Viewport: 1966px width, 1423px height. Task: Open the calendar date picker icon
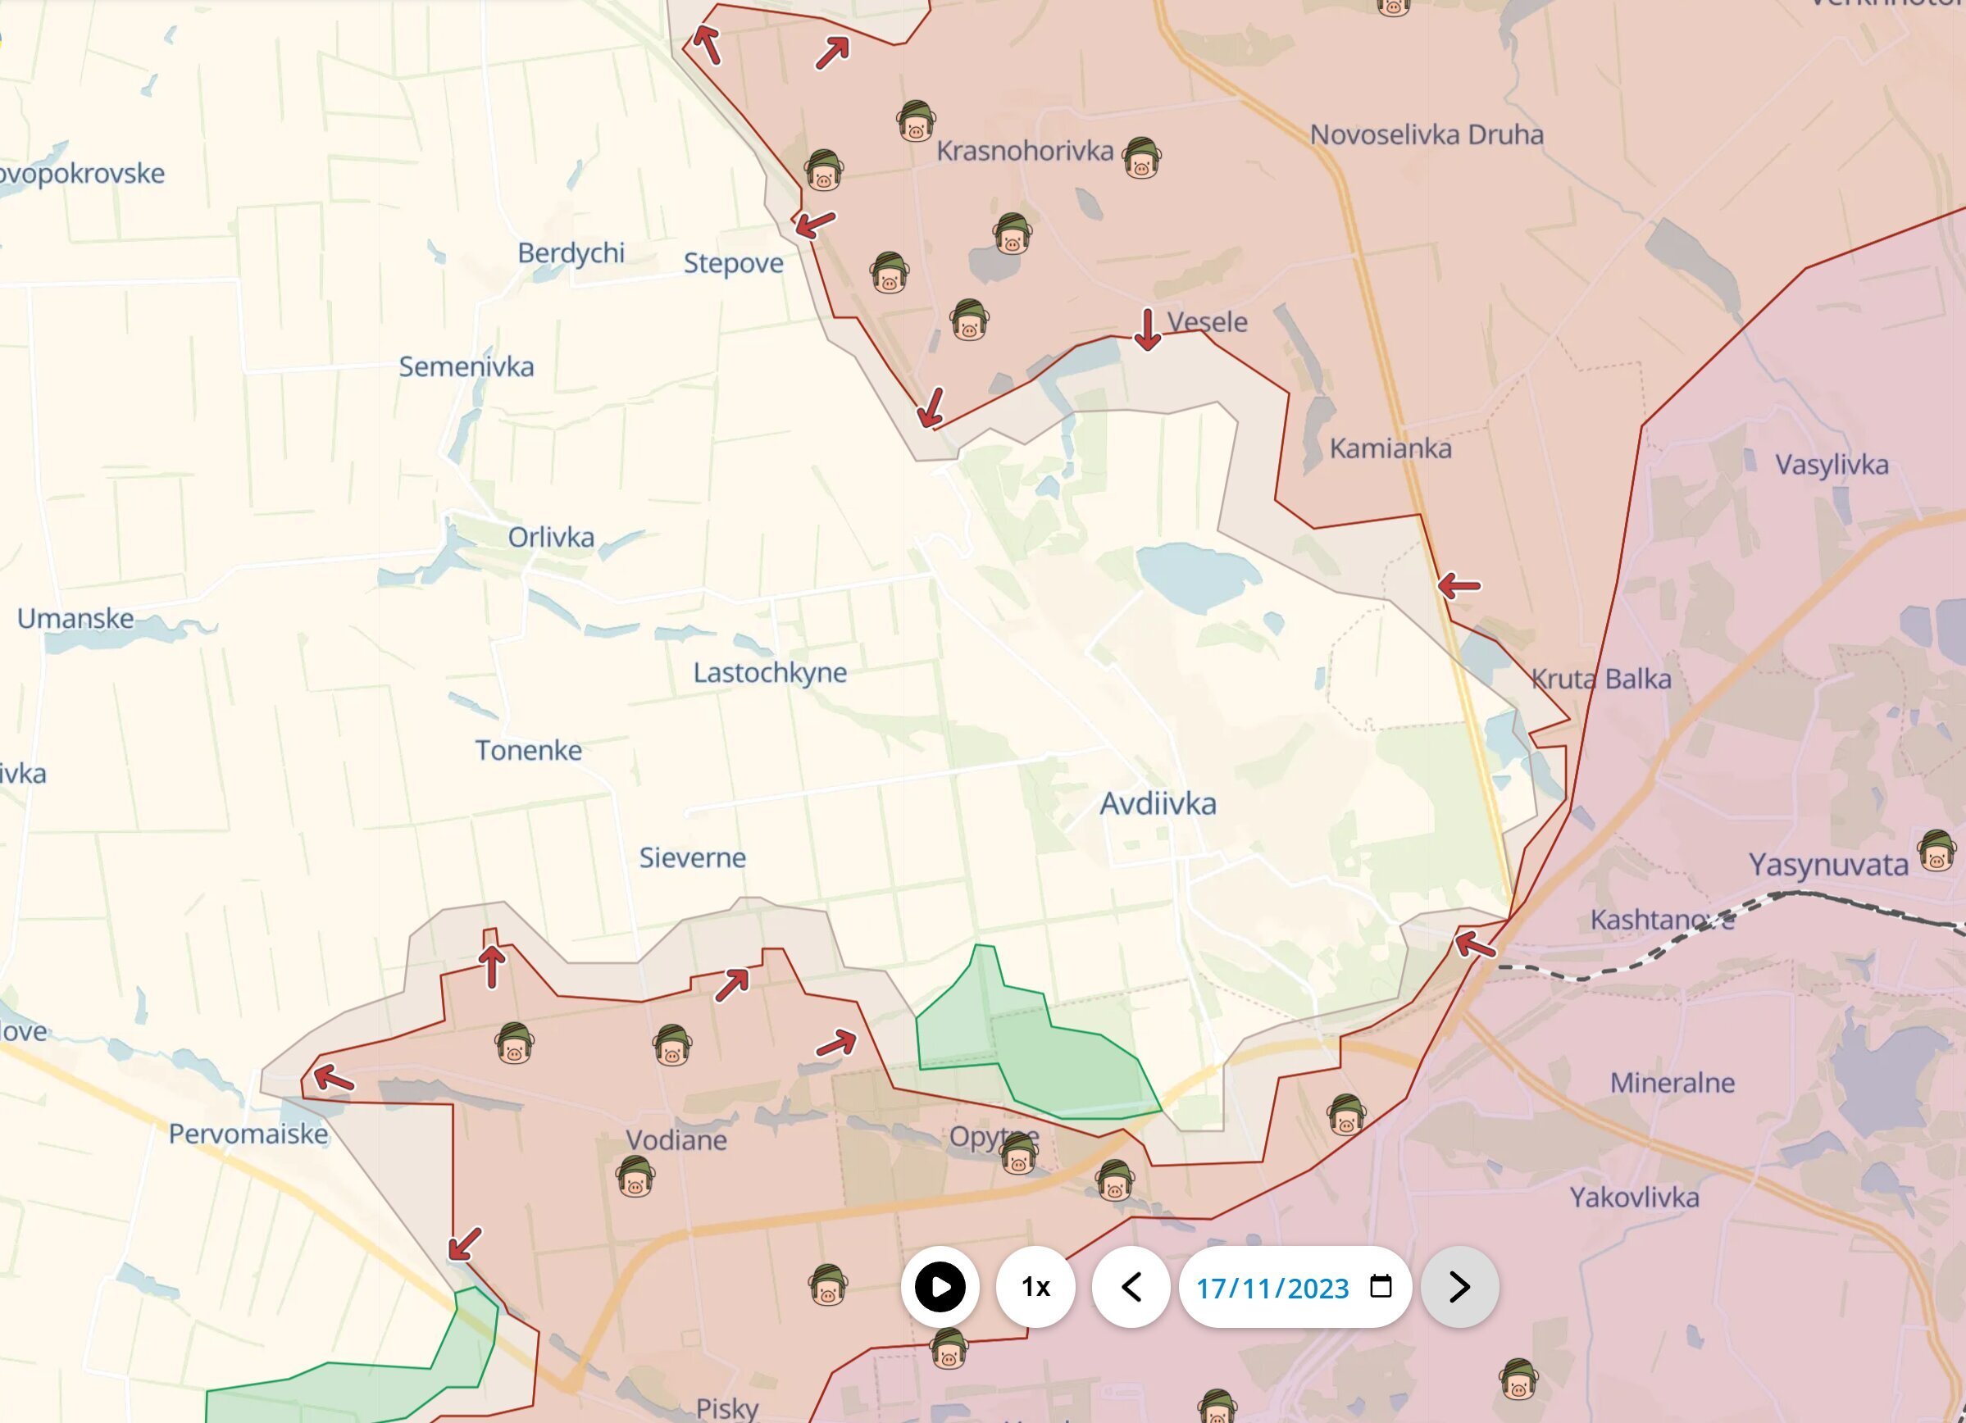tap(1381, 1286)
